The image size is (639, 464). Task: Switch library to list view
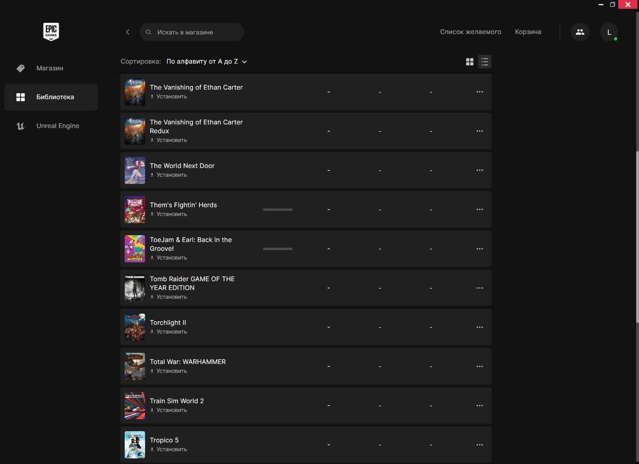pyautogui.click(x=485, y=62)
